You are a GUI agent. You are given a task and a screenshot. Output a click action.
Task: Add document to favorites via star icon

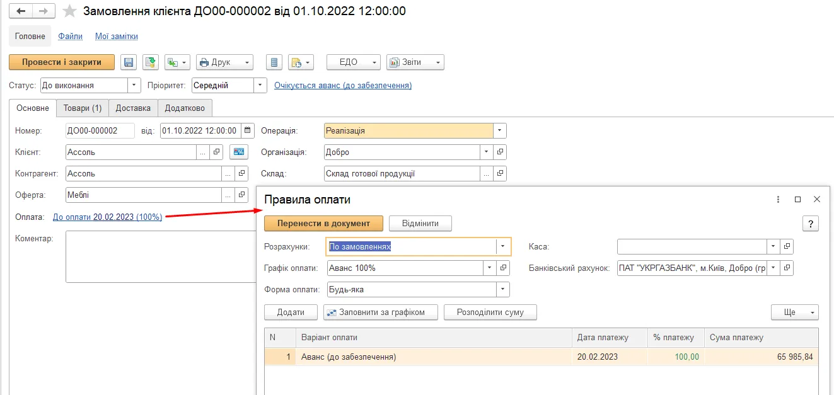(70, 11)
